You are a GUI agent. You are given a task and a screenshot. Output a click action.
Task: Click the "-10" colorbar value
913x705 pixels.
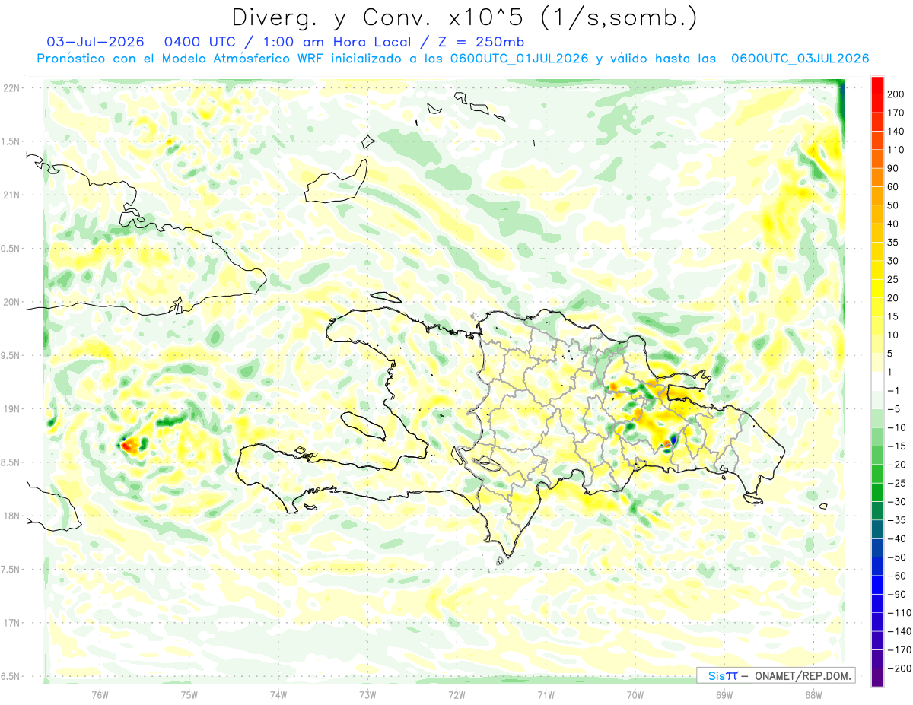(899, 428)
